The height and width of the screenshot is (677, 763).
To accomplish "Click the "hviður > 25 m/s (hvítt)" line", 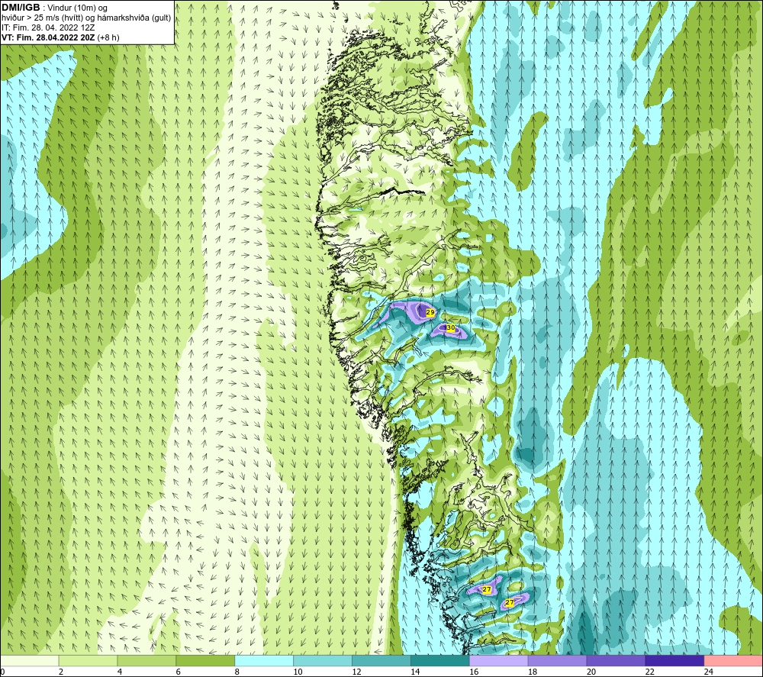I will (x=42, y=18).
